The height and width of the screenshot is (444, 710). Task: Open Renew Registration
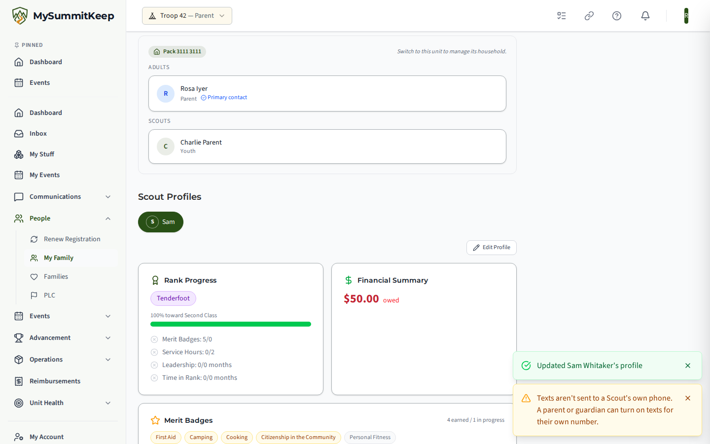(x=71, y=239)
